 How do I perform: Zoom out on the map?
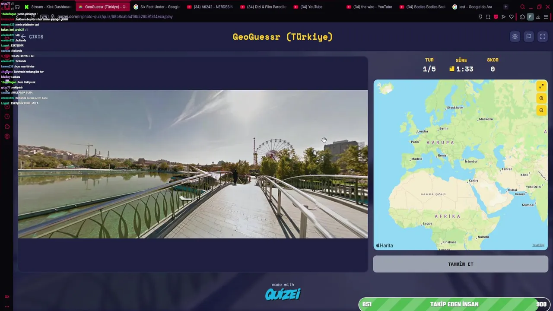(x=541, y=111)
